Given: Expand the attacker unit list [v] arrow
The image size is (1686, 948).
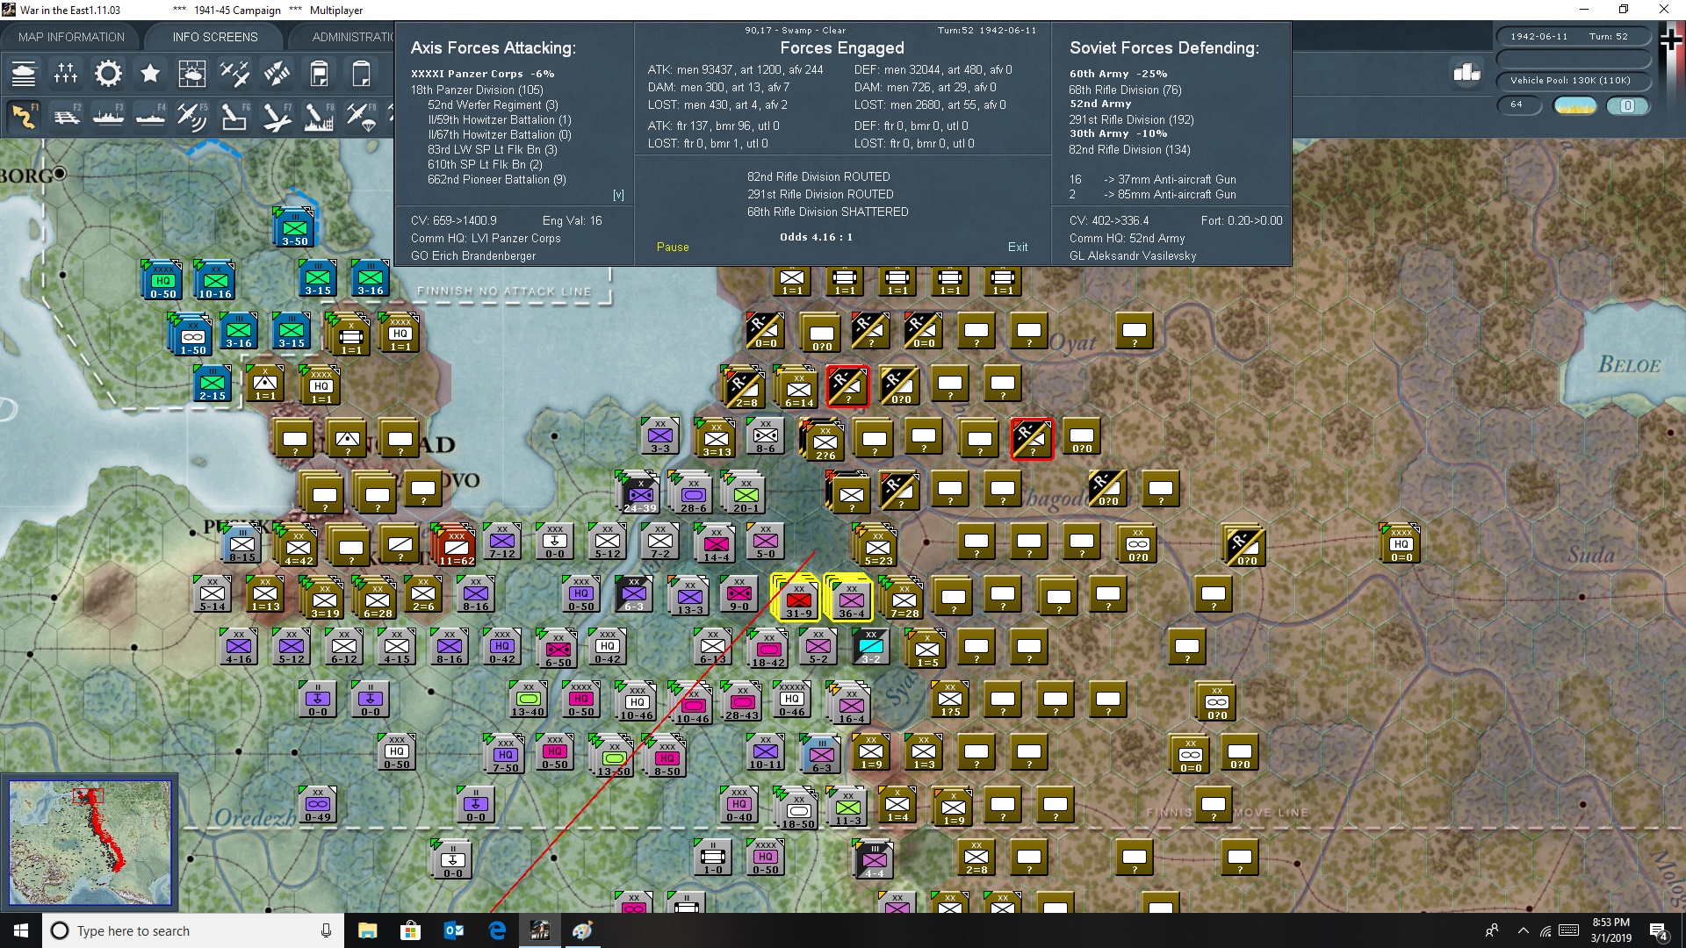Looking at the screenshot, I should [x=618, y=195].
